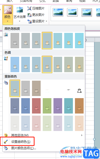
Task: Select the light pink recolor swatch
Action: click(36, 123)
